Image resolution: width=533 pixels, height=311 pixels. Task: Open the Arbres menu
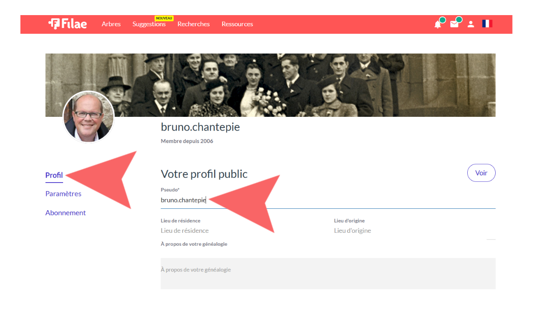click(111, 24)
